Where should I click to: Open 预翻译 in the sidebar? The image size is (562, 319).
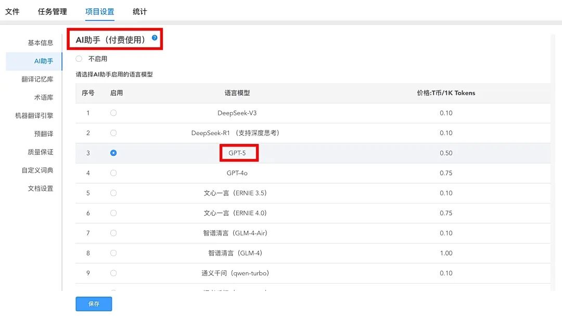pyautogui.click(x=44, y=134)
